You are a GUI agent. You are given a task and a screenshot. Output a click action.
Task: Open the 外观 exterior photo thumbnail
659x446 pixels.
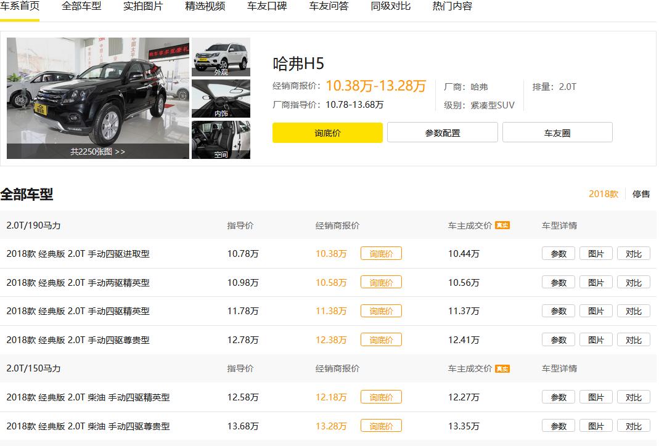tap(221, 57)
